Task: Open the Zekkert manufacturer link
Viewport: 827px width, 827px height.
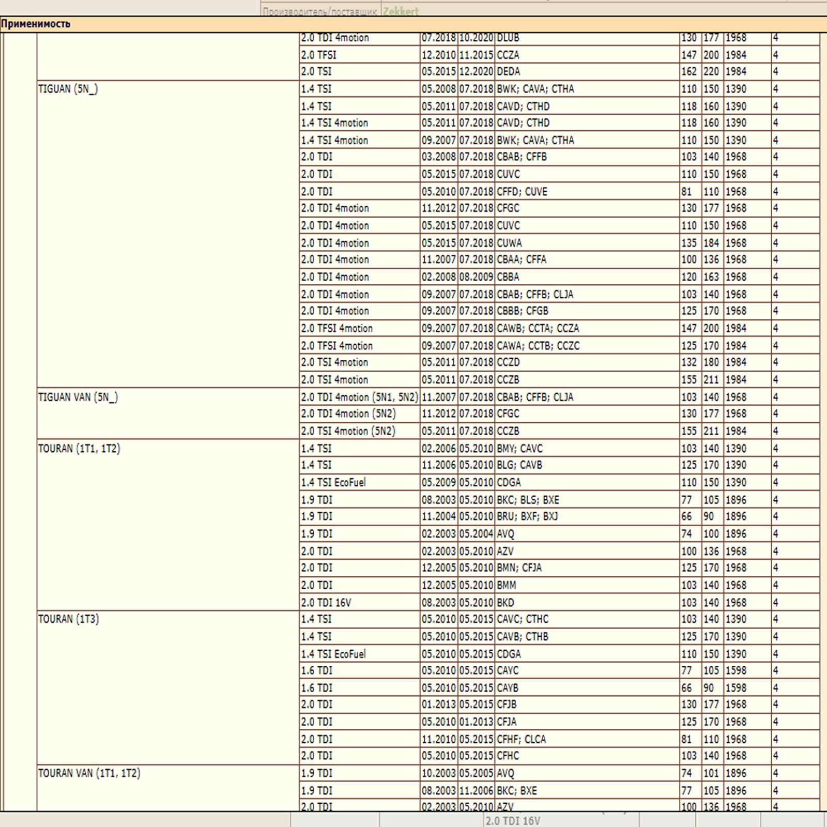Action: (x=400, y=11)
